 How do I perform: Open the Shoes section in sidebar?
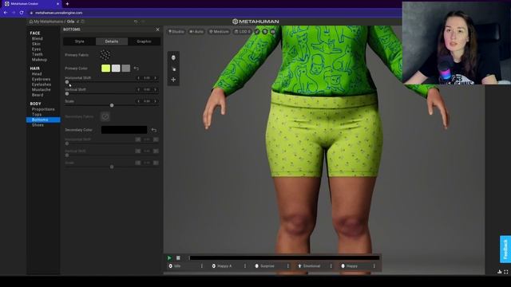[x=38, y=125]
